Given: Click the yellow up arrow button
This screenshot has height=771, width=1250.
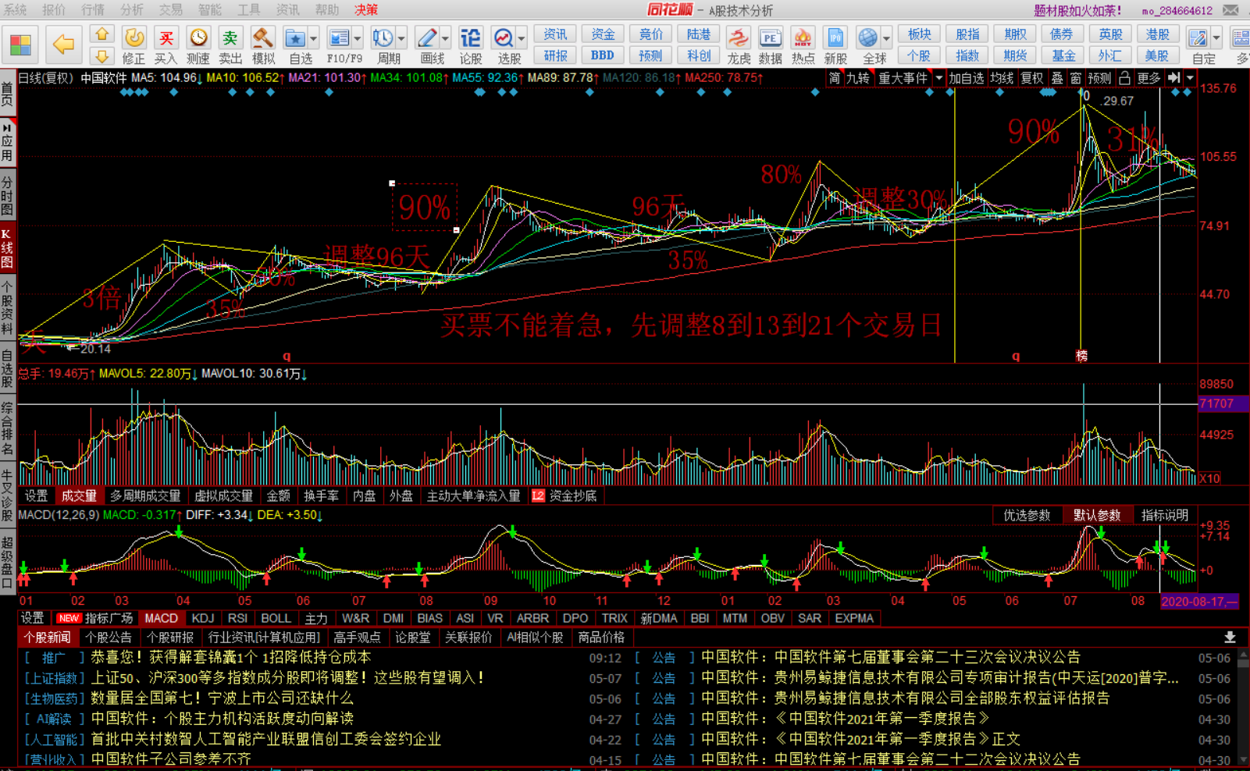Looking at the screenshot, I should pos(102,34).
